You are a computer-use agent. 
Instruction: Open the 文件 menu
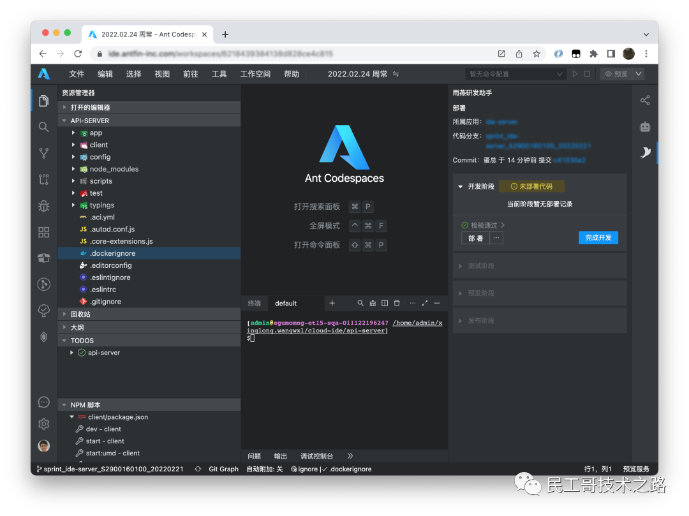[77, 74]
